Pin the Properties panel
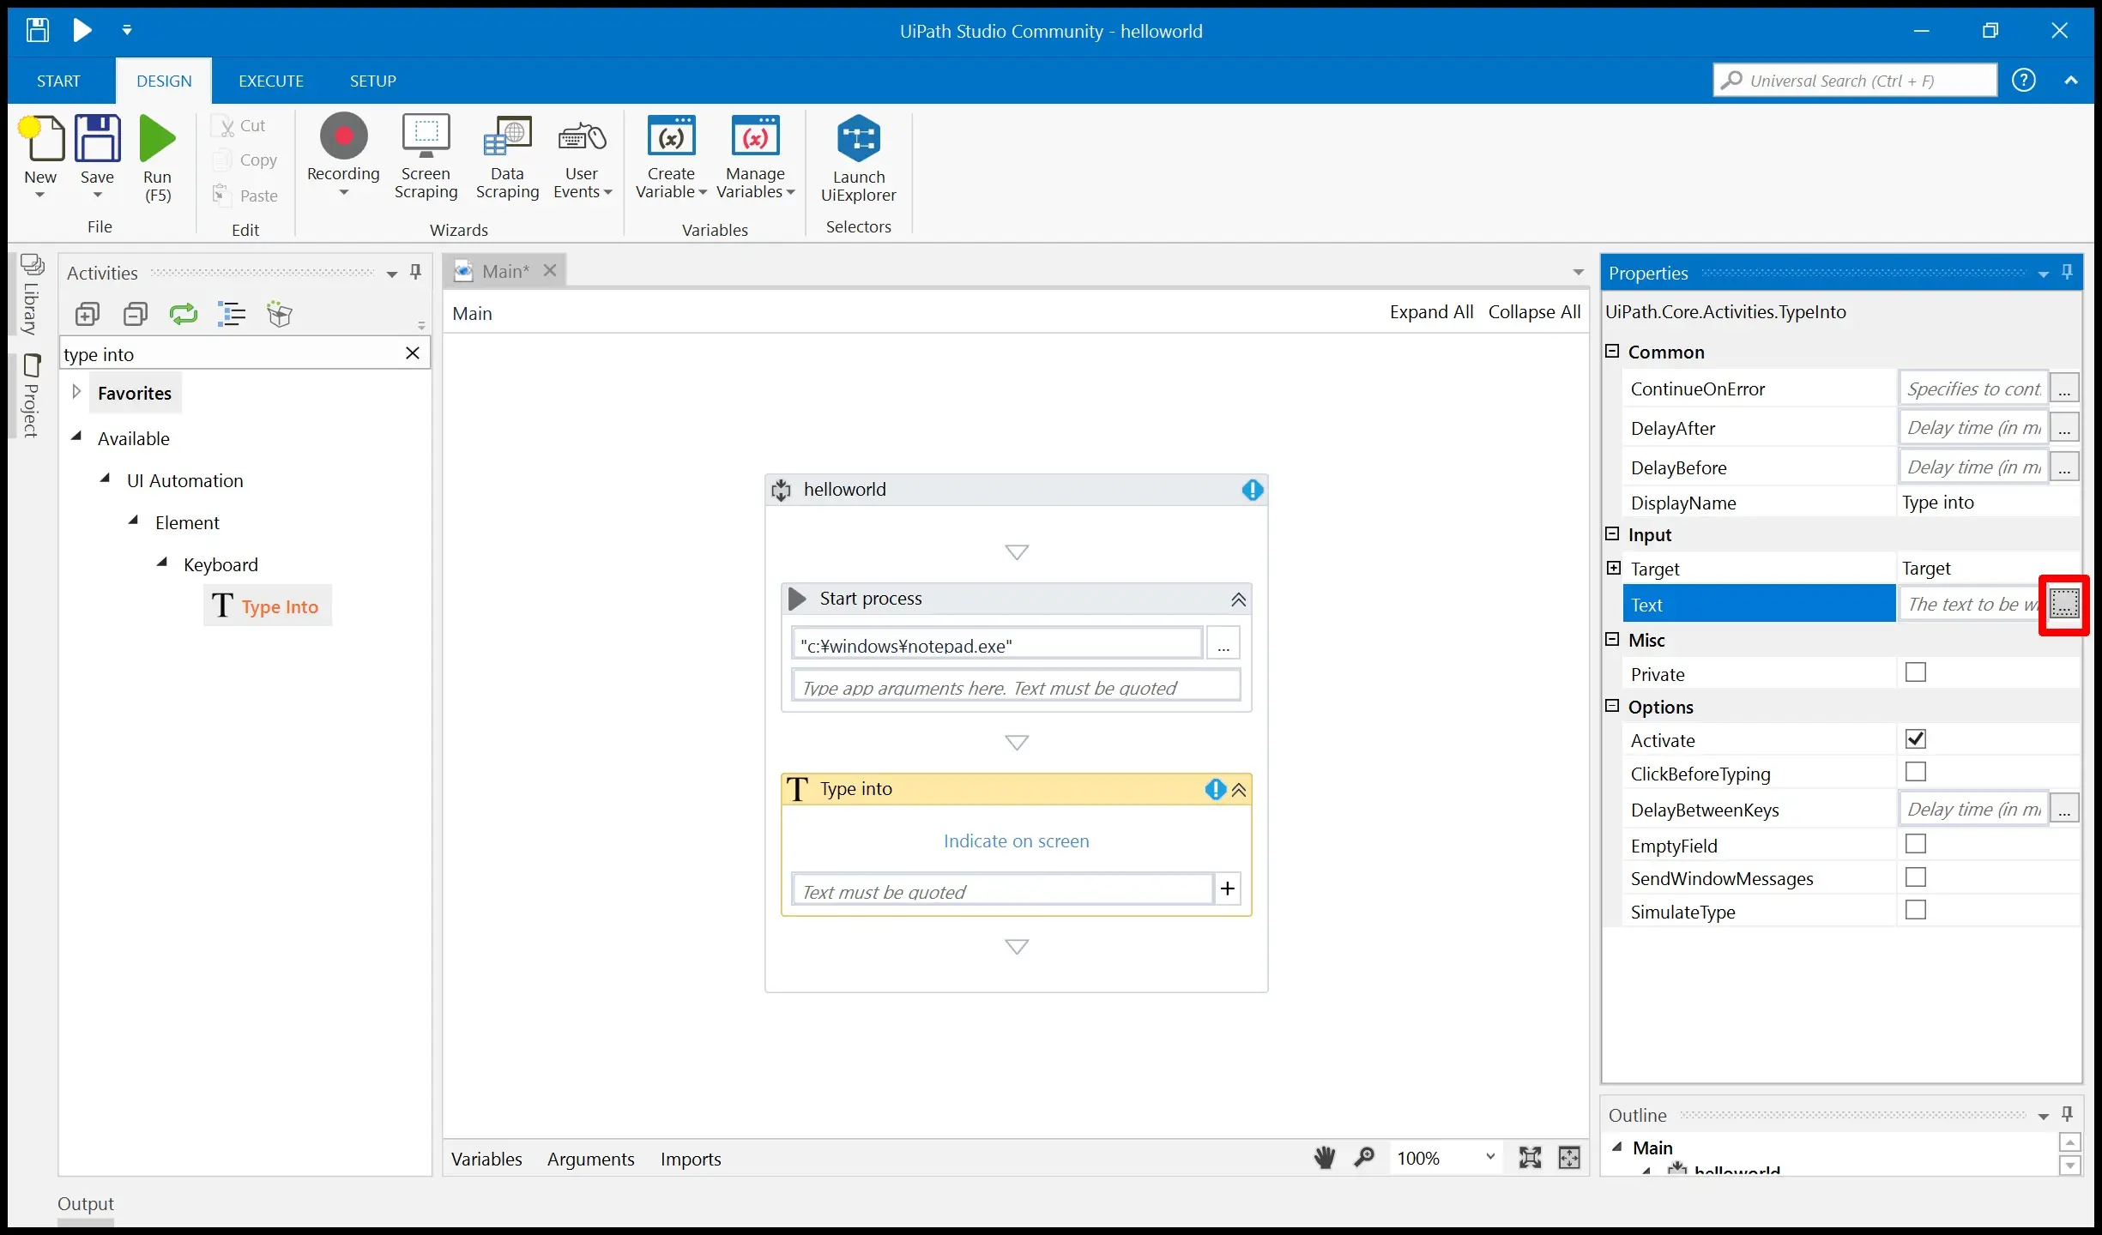This screenshot has width=2102, height=1235. tap(2067, 273)
